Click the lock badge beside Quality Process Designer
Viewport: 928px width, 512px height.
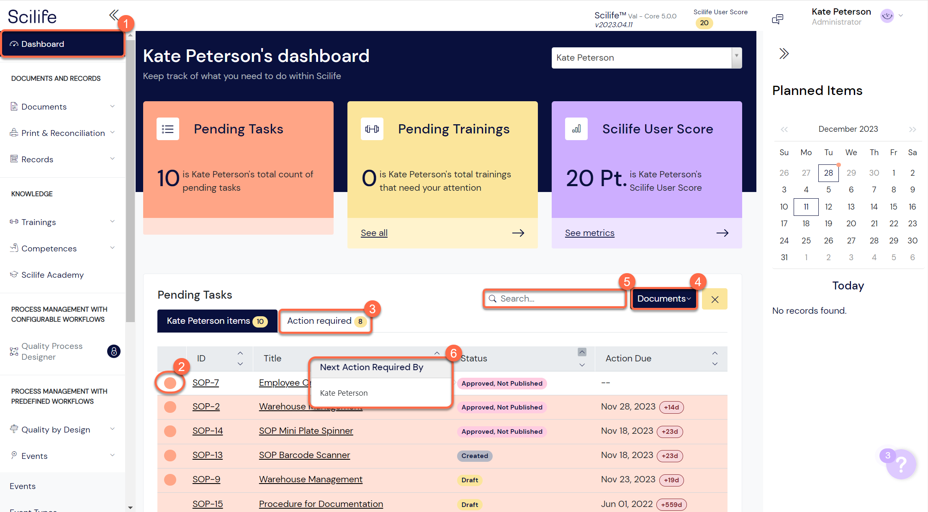tap(113, 351)
